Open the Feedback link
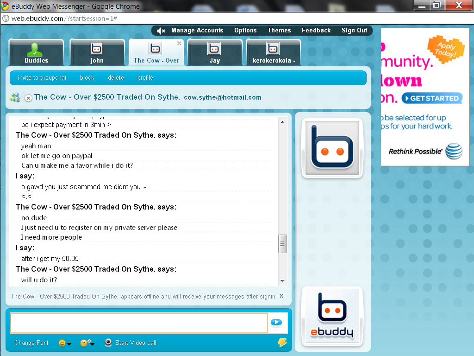This screenshot has height=356, width=474. coord(316,30)
